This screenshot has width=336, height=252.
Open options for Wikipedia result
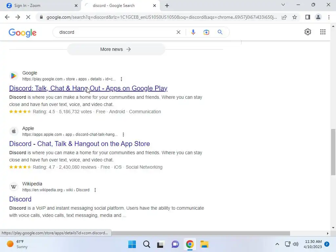pyautogui.click(x=95, y=190)
